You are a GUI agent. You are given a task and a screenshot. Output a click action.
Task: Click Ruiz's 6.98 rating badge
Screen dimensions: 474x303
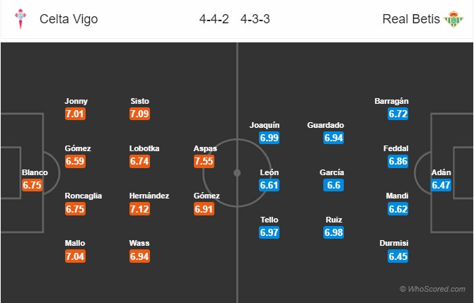click(x=333, y=232)
